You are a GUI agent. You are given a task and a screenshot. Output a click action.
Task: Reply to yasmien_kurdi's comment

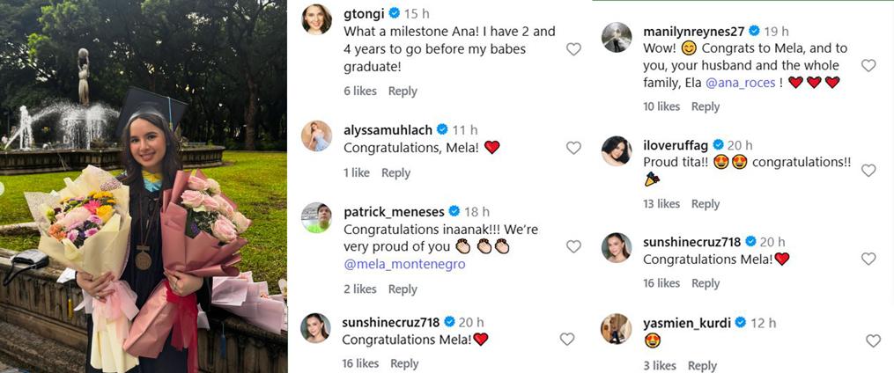[x=703, y=366]
